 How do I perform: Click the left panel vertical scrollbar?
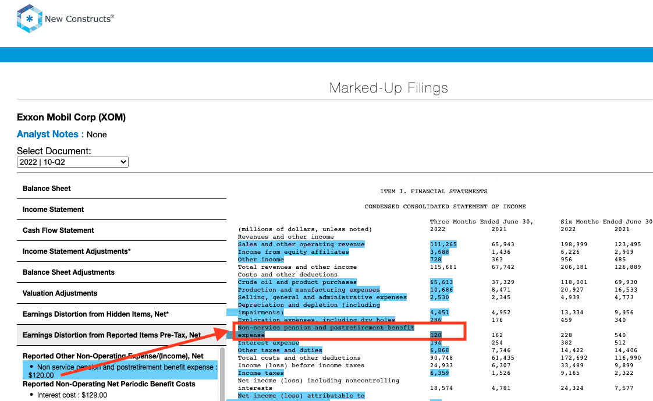(x=222, y=374)
